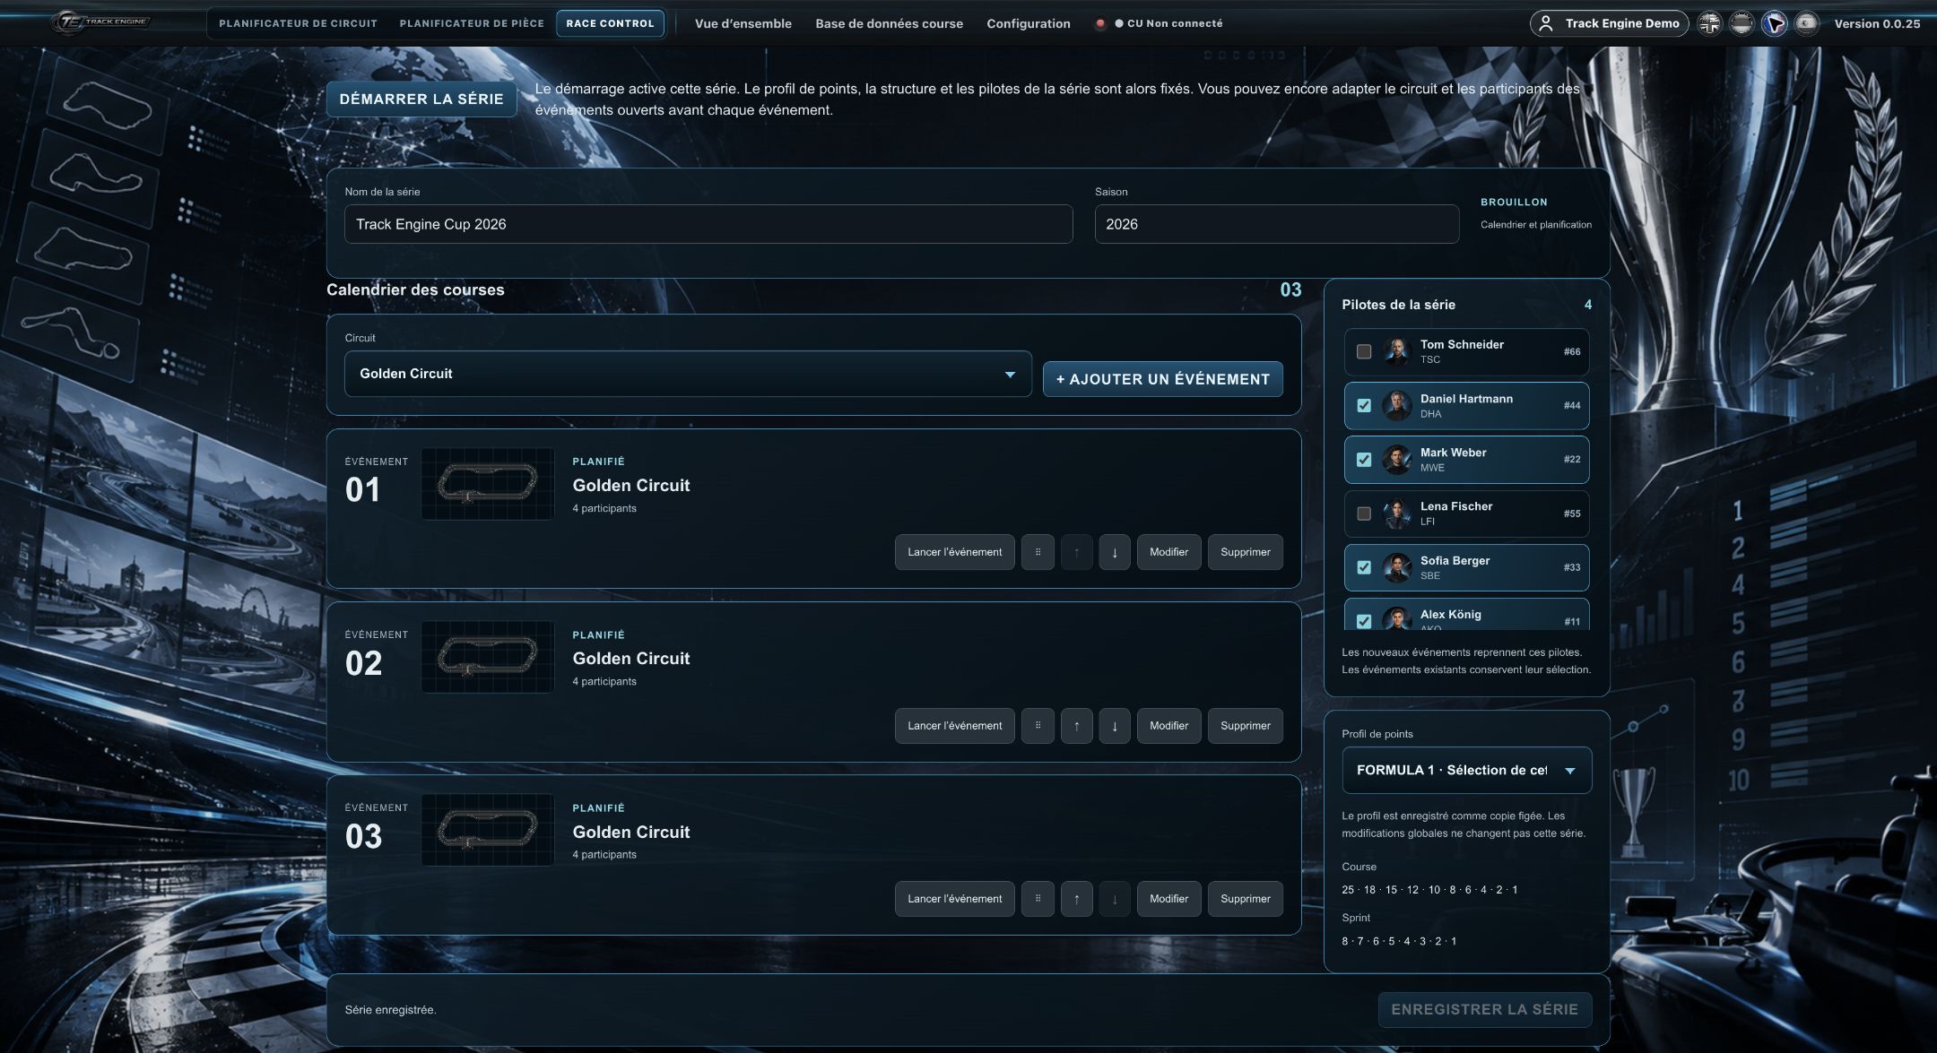Click Modifier for event 02
1937x1053 pixels.
(1168, 726)
